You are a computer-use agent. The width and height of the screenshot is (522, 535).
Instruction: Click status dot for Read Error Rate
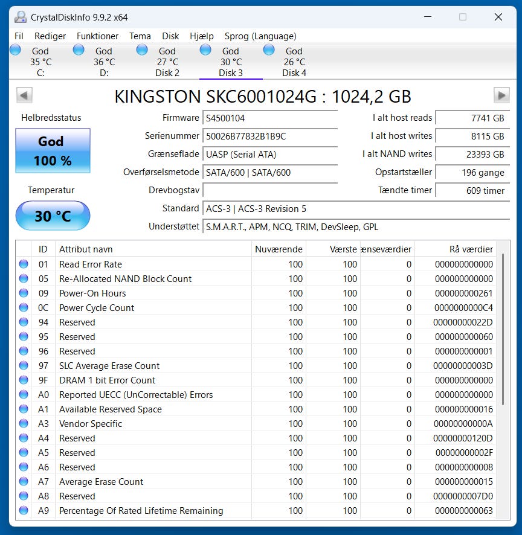24,264
